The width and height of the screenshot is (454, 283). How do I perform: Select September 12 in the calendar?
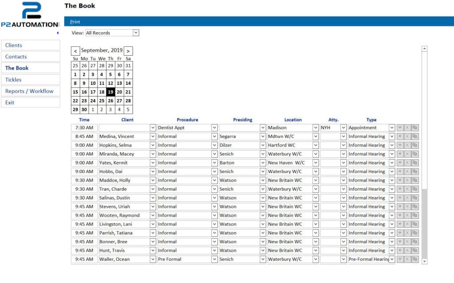pos(110,83)
